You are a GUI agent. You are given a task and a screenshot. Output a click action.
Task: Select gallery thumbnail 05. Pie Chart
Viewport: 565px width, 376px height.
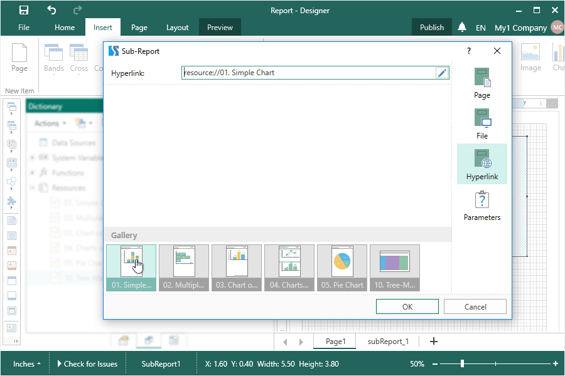342,268
